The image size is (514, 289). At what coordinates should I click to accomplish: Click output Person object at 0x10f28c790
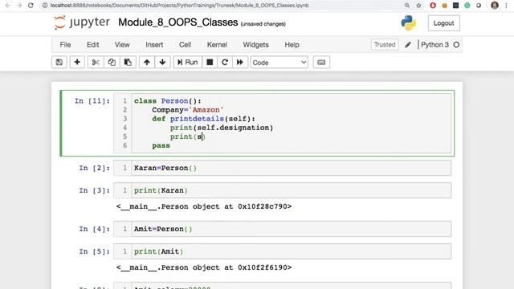pyautogui.click(x=204, y=206)
